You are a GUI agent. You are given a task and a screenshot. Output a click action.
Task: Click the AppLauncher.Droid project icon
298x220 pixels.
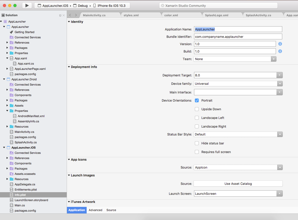(x=8, y=79)
